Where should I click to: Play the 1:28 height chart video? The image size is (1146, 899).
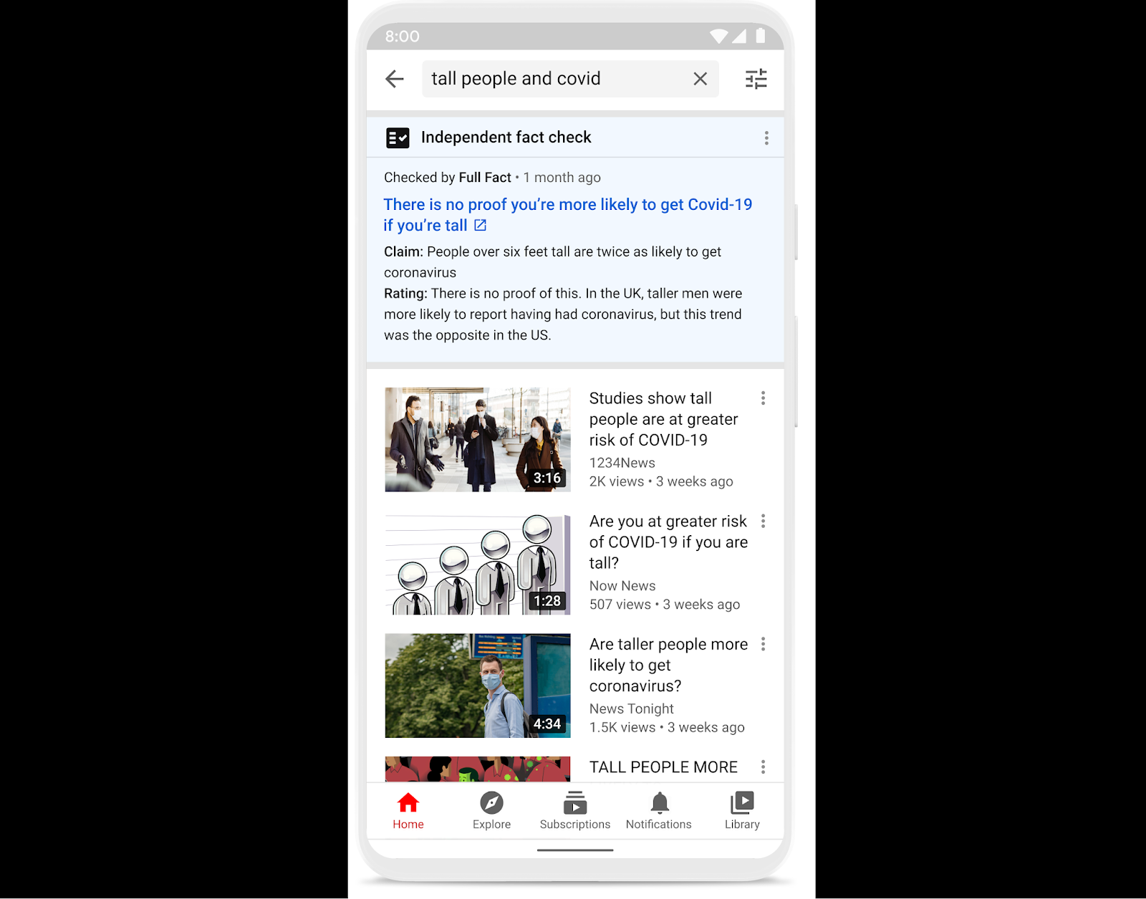pos(478,563)
